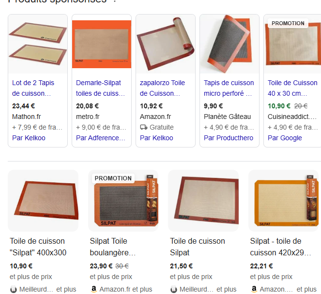The height and width of the screenshot is (294, 321).
Task: Click the Meilleurduchef icon under the 10,90 € Silpat
Action: [x=14, y=289]
